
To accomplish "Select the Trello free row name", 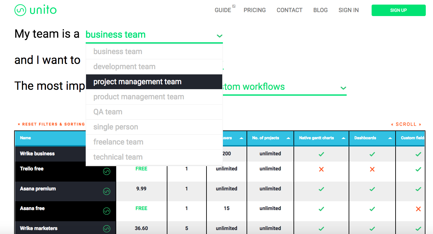I will (32, 168).
